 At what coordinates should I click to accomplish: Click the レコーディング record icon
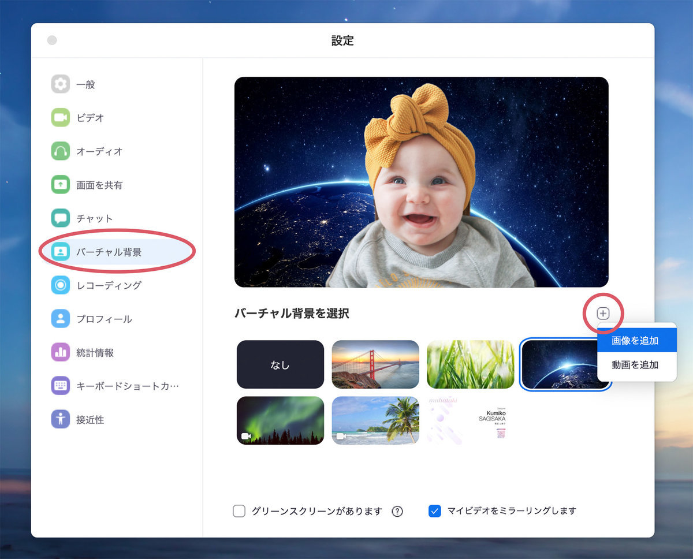60,285
